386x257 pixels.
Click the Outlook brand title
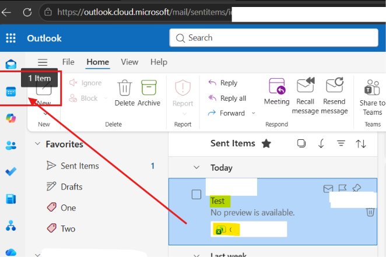click(44, 38)
